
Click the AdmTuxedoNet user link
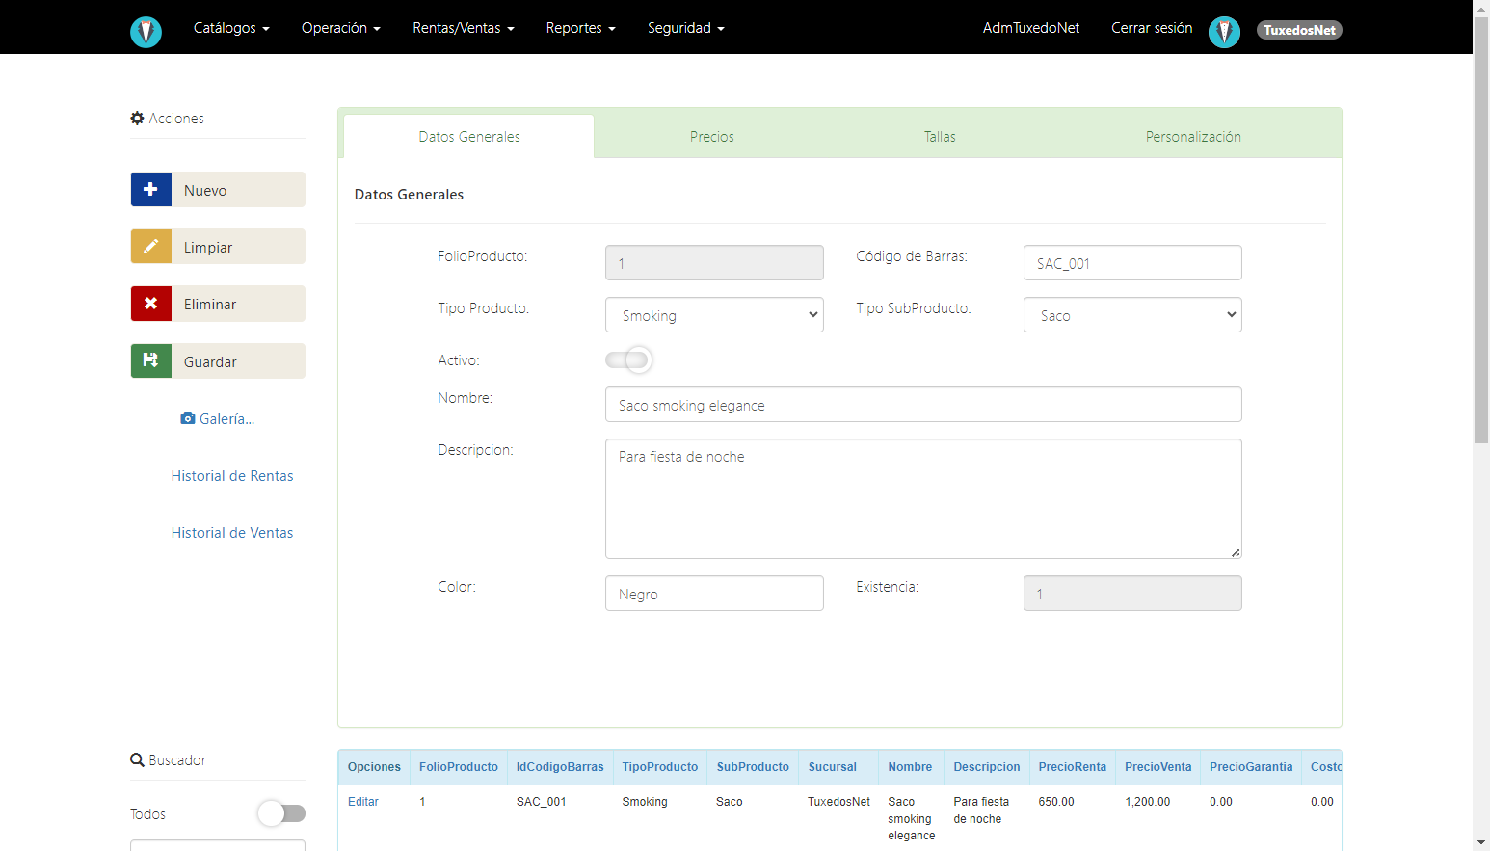click(x=1031, y=28)
